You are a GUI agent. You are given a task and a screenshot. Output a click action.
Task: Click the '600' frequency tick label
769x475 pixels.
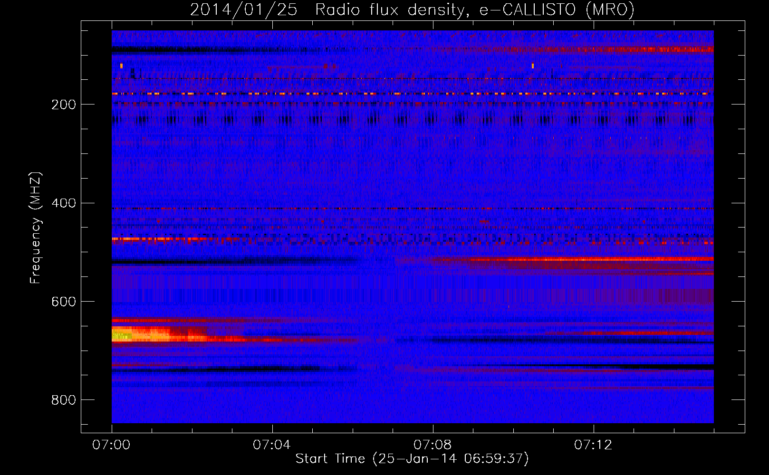(x=64, y=302)
